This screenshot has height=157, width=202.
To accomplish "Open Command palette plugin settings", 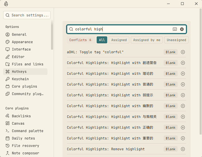I will click(25, 131).
